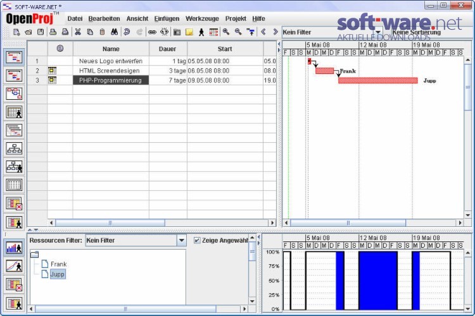Paste using the clipboard icon

tap(102, 32)
